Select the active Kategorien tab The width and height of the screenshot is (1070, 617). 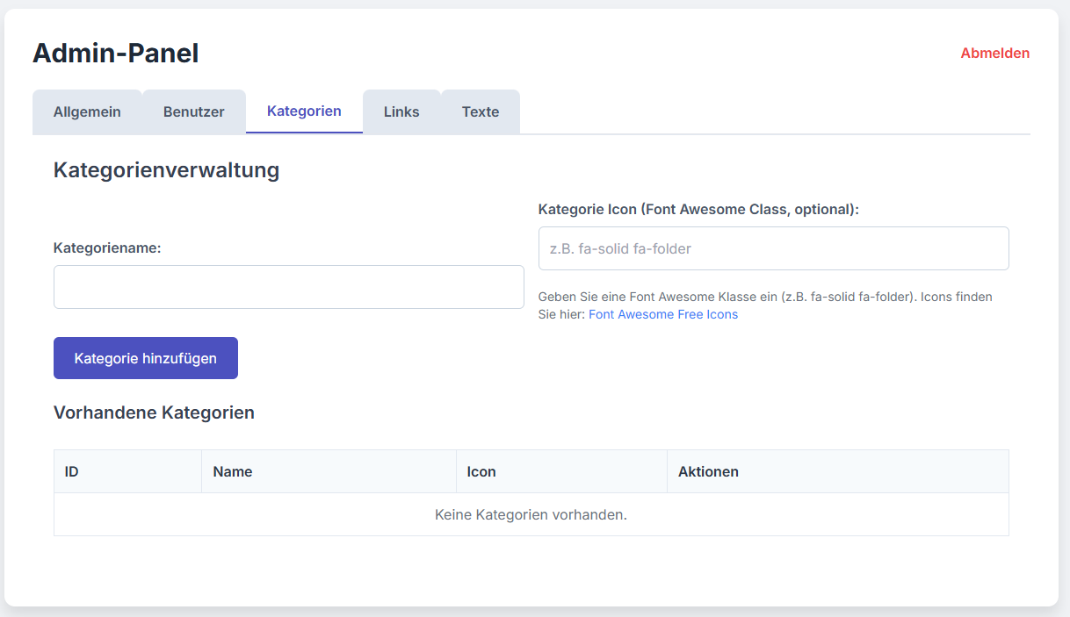tap(304, 111)
